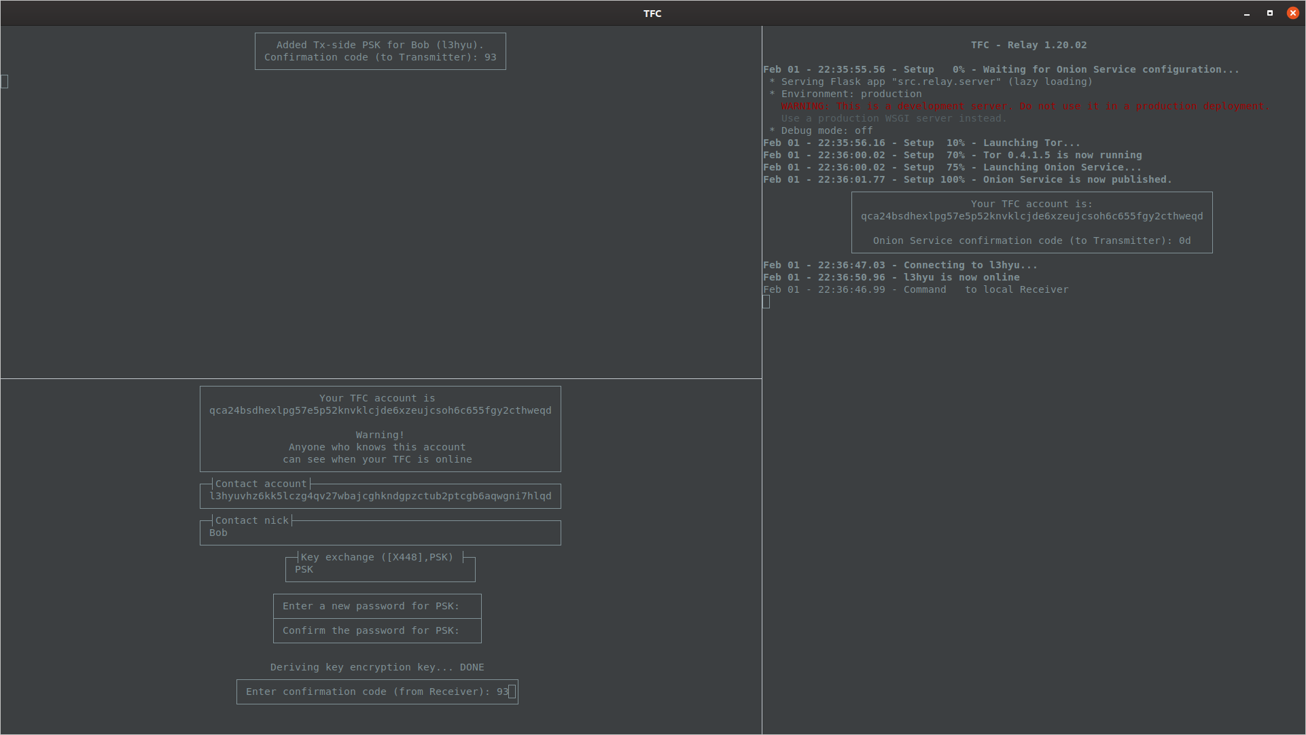Screen dimensions: 1306x735
Task: Click the red WARNING development server line
Action: pyautogui.click(x=1025, y=106)
